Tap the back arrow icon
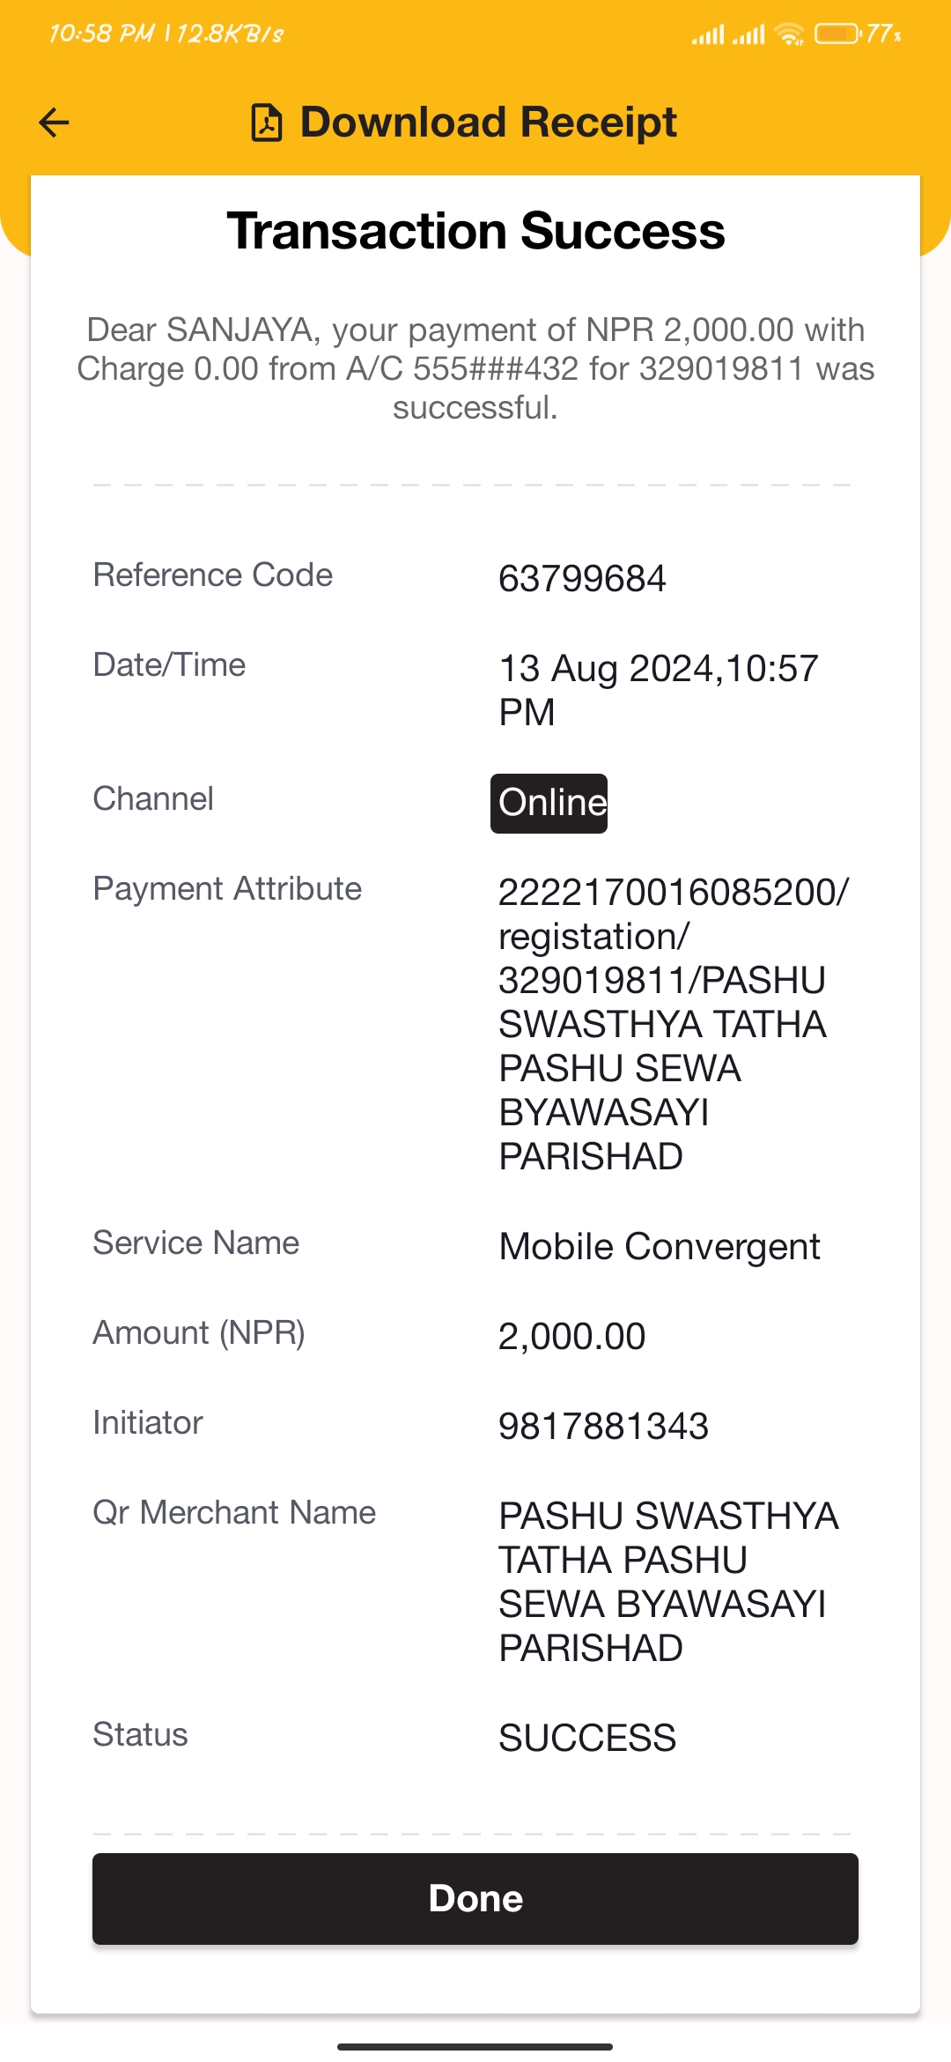951x2062 pixels. pos(54,122)
